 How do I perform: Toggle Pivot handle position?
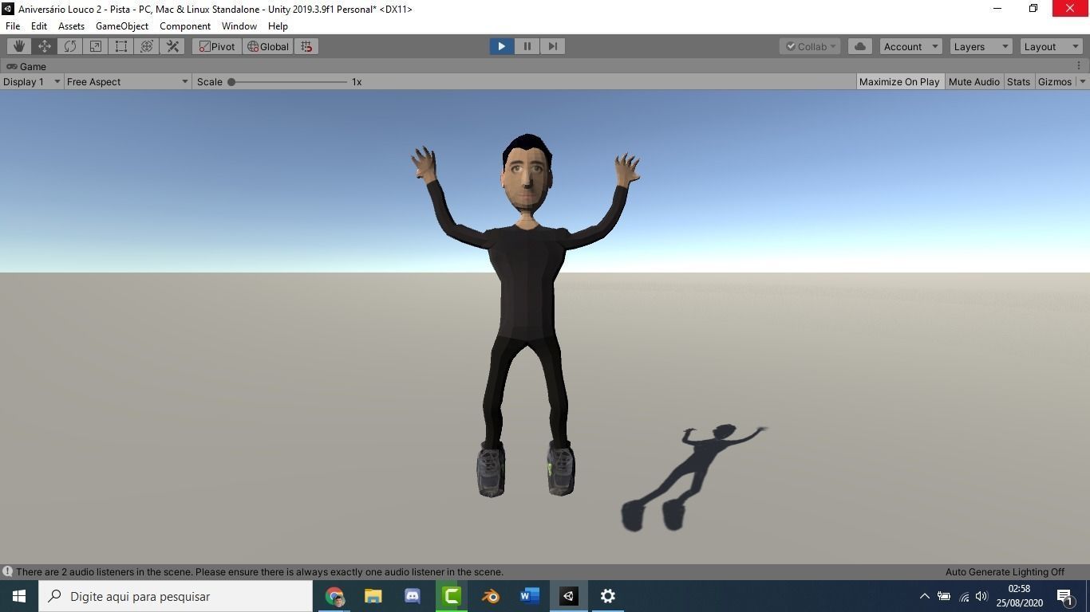tap(217, 46)
